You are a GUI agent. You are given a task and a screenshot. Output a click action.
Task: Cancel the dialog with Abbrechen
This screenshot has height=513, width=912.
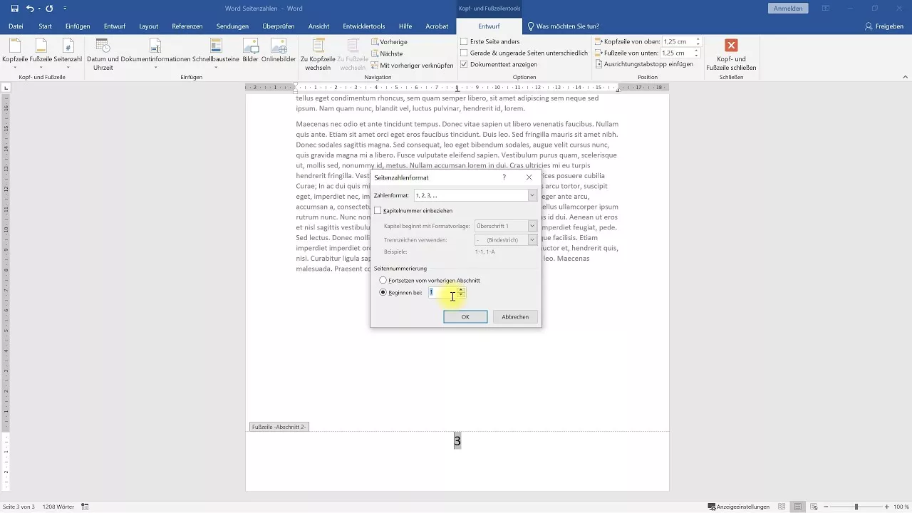514,316
